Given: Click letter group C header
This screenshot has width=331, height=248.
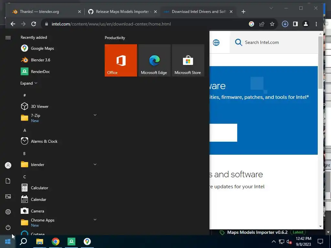Looking at the screenshot, I should (25, 177).
